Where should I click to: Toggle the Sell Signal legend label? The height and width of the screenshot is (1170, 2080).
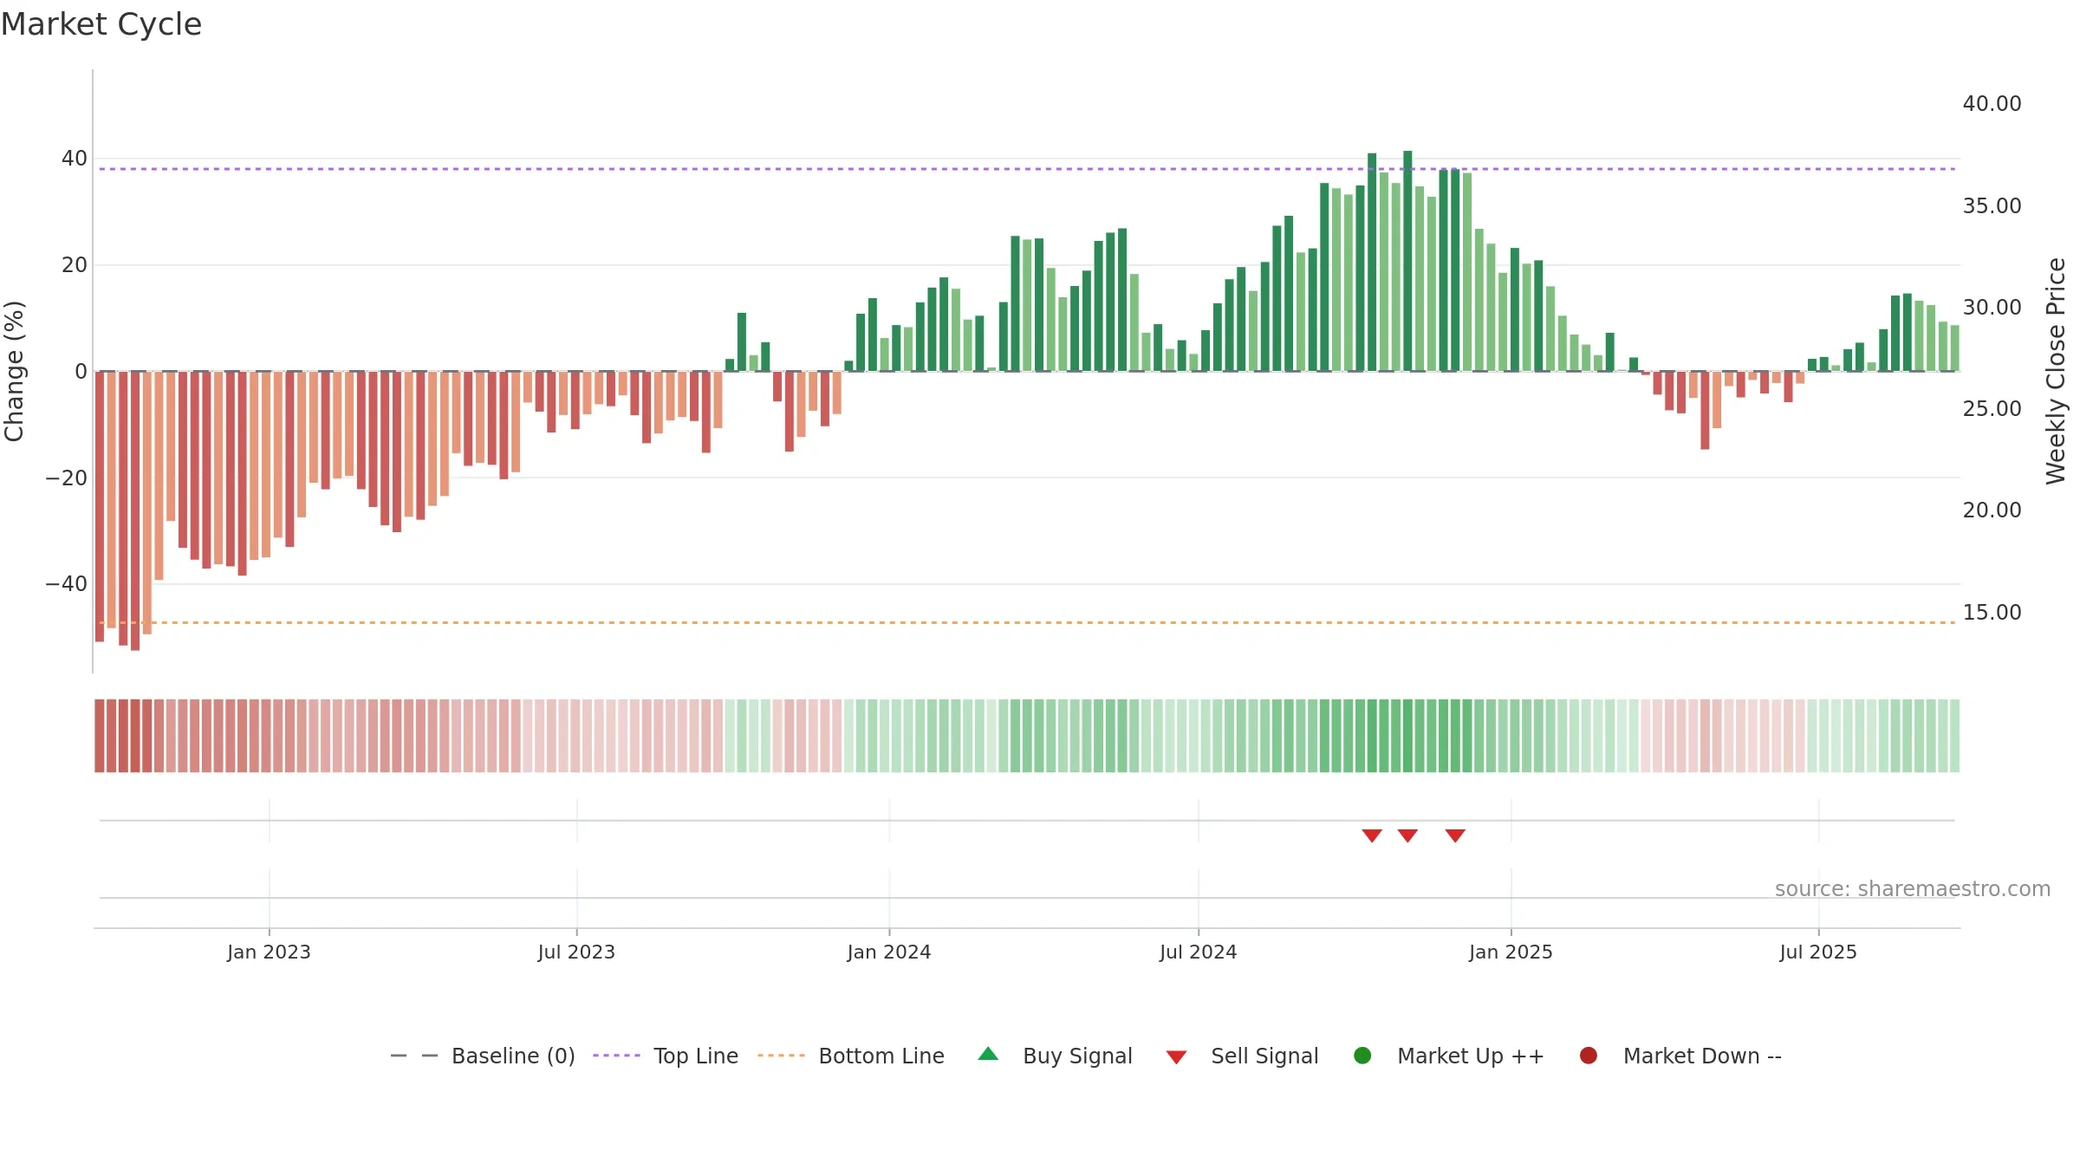[x=1264, y=1056]
